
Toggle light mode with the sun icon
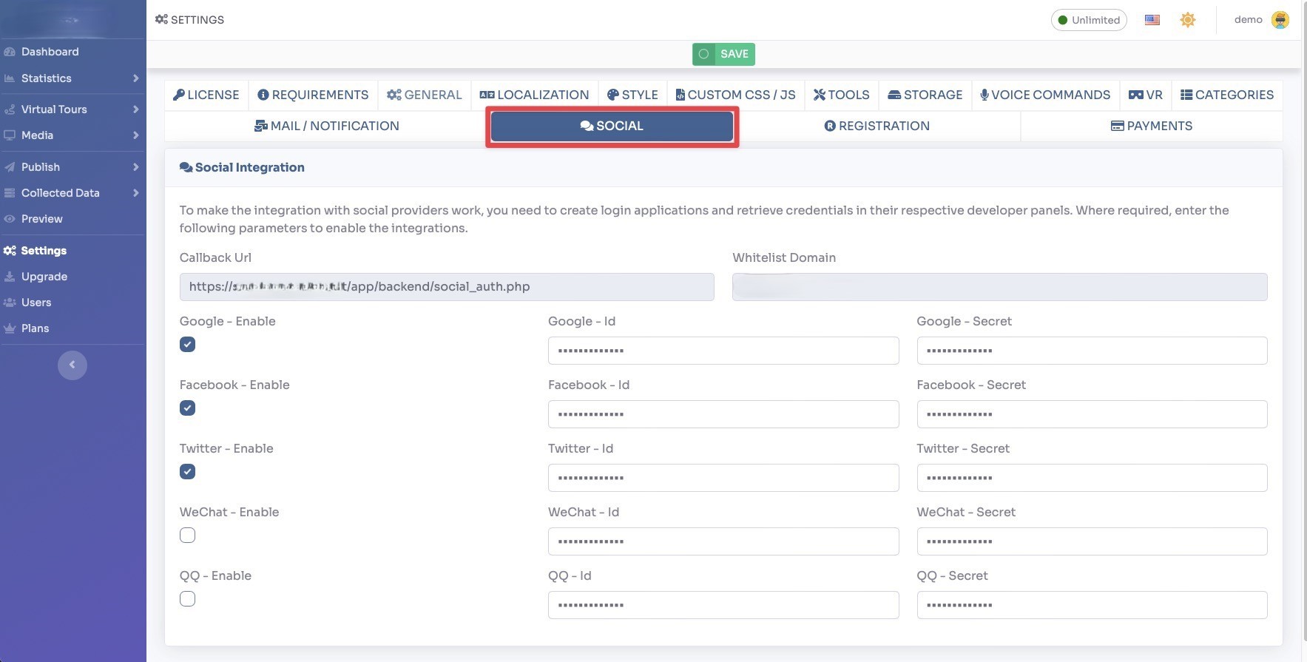pyautogui.click(x=1188, y=20)
